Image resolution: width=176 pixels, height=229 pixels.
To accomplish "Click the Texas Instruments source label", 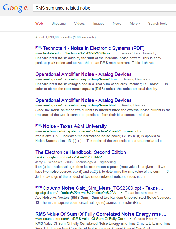I will 139,193.
